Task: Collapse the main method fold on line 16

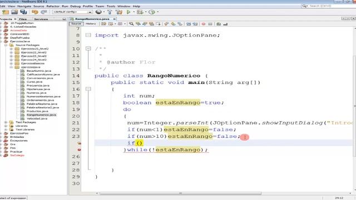Action: coord(88,89)
